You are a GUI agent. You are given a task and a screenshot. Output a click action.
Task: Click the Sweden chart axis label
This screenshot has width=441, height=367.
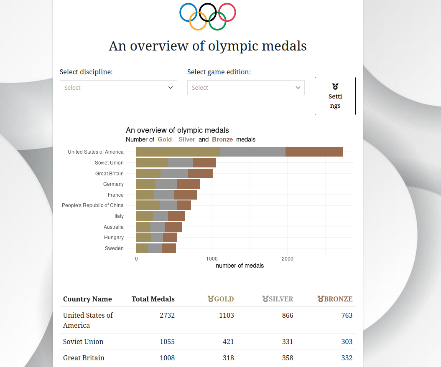coord(114,248)
